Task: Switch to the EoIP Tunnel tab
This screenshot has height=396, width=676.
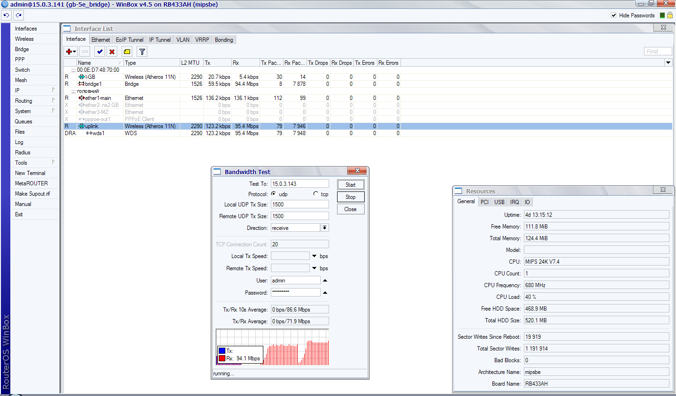Action: (x=130, y=40)
